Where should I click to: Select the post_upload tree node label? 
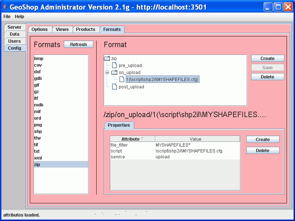click(131, 87)
